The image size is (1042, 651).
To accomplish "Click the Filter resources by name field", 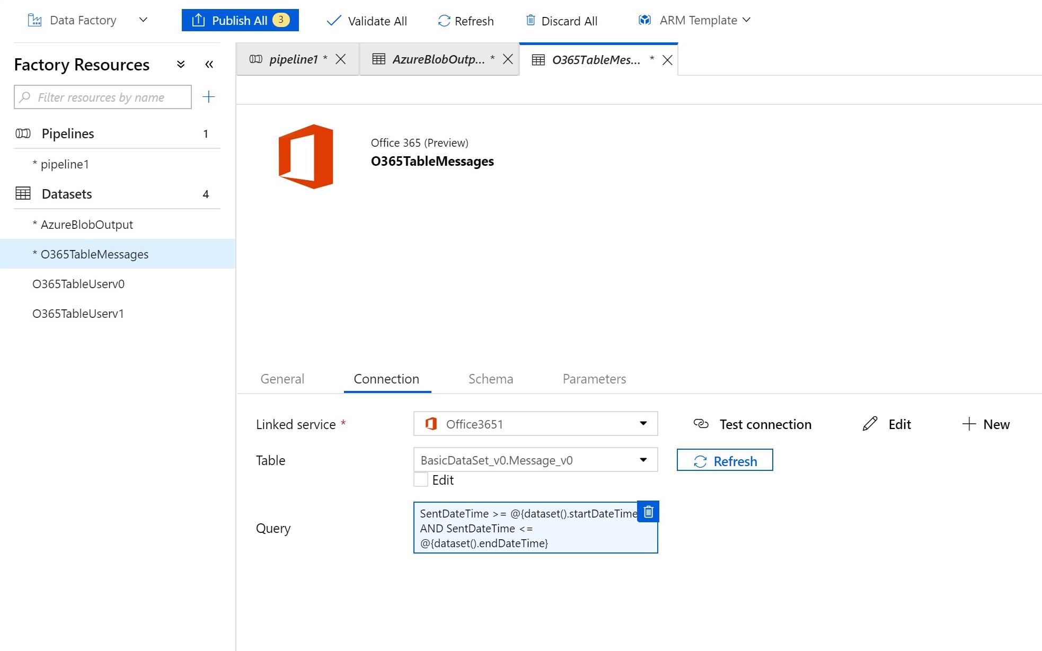I will [103, 97].
